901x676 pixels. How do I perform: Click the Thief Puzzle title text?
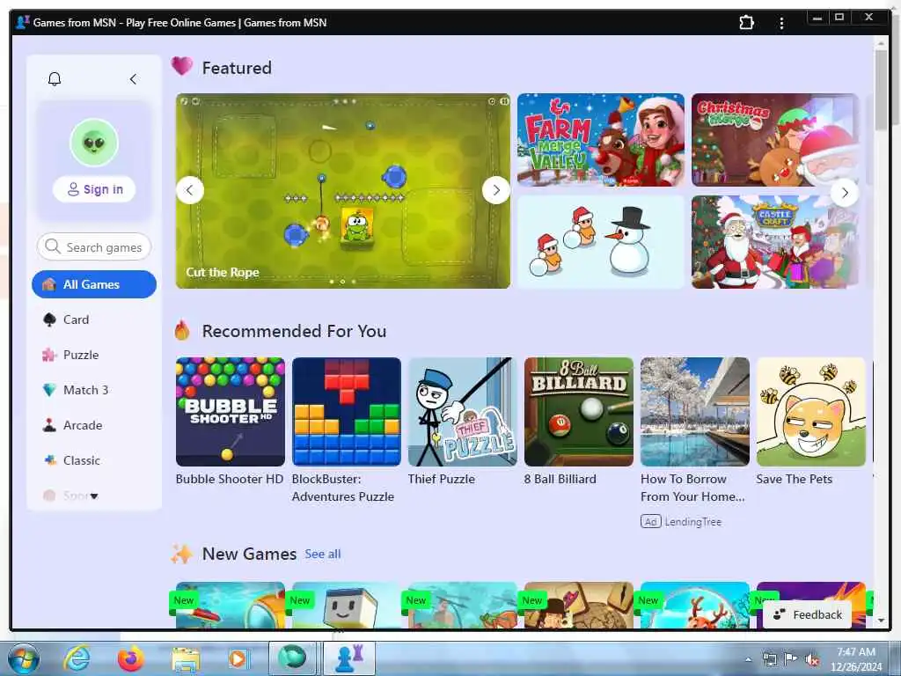pyautogui.click(x=442, y=479)
